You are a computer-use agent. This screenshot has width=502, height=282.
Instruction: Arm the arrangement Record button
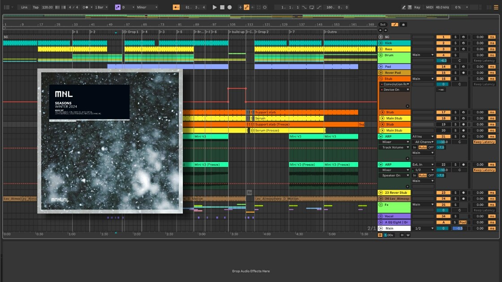click(x=229, y=7)
